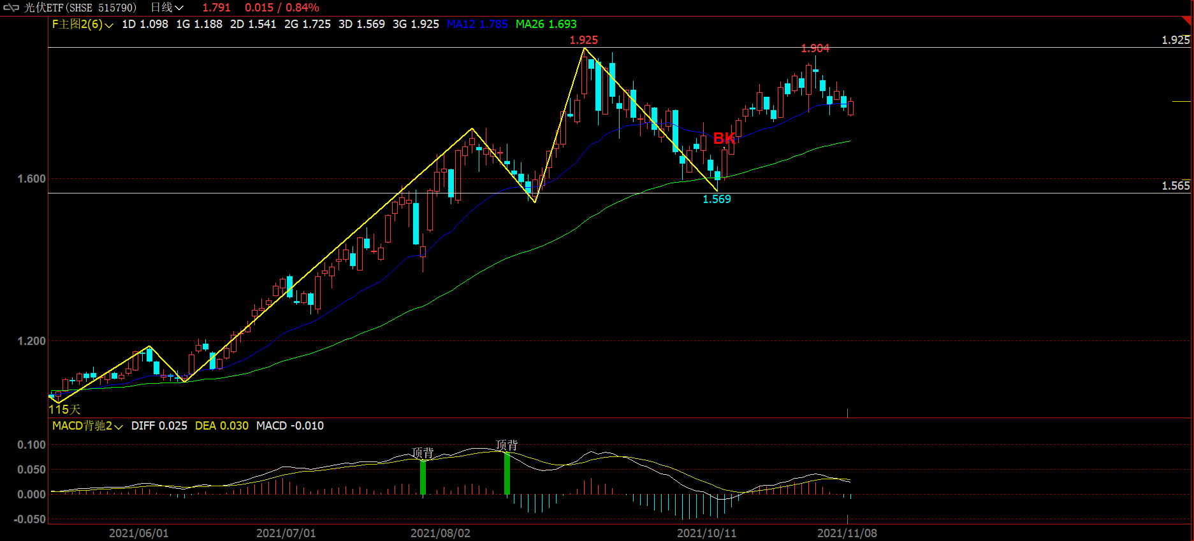Click the 2021/10/11 date label

coord(706,533)
